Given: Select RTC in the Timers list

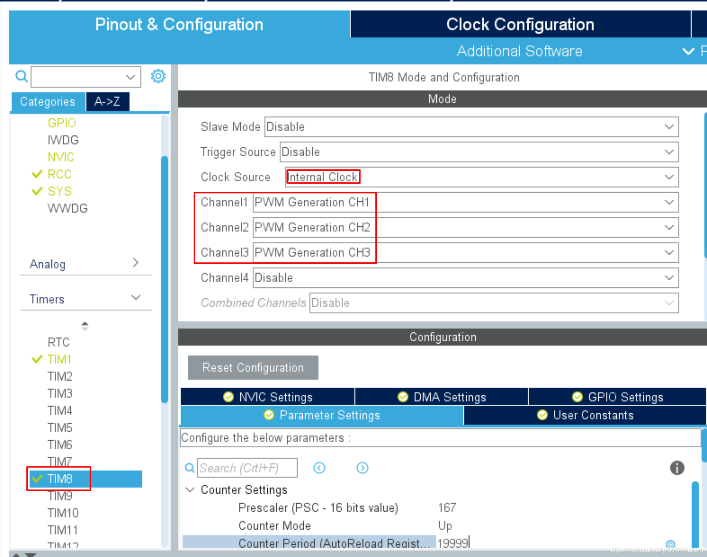Looking at the screenshot, I should 59,342.
